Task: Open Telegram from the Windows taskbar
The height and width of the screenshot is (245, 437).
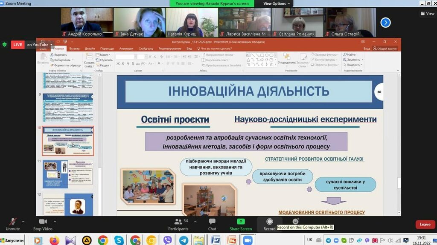Action: click(x=183, y=240)
